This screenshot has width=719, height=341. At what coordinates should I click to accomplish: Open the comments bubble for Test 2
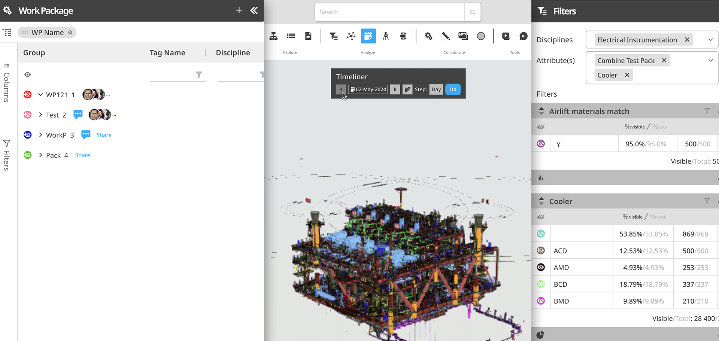[x=78, y=115]
